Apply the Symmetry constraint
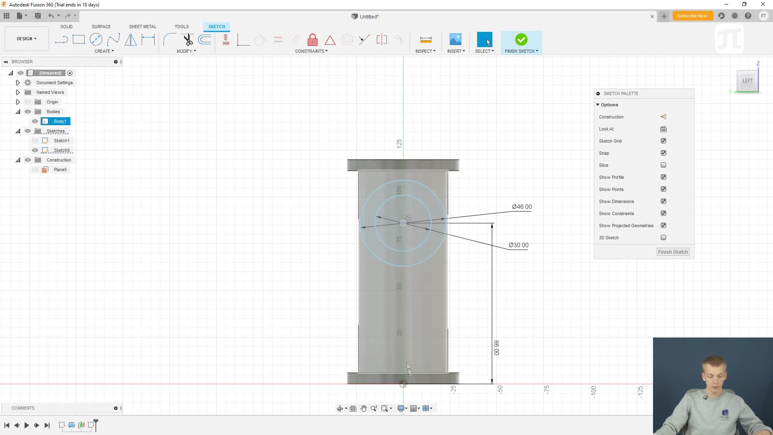The height and width of the screenshot is (435, 773). (x=382, y=39)
